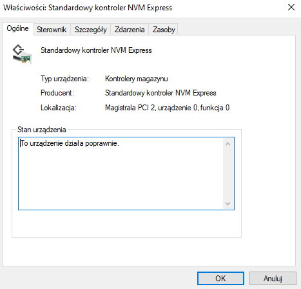Screen dimensions: 301x289
Task: Click the dialog title bar text
Action: point(88,8)
